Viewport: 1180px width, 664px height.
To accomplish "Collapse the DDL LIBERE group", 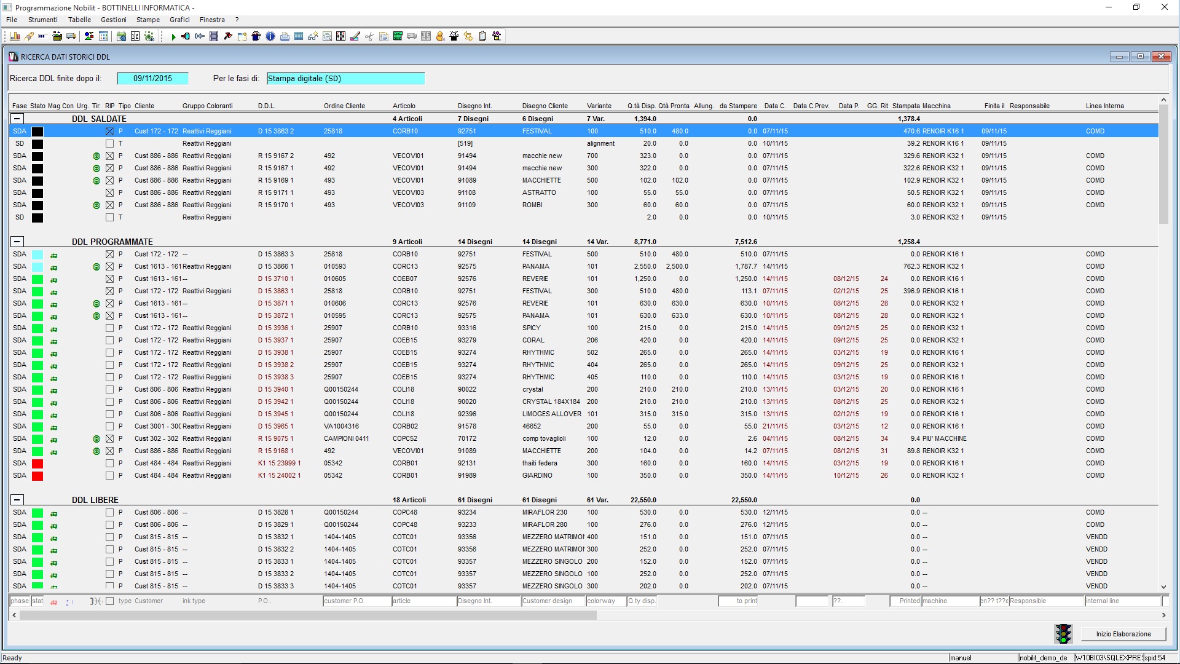I will pos(17,500).
